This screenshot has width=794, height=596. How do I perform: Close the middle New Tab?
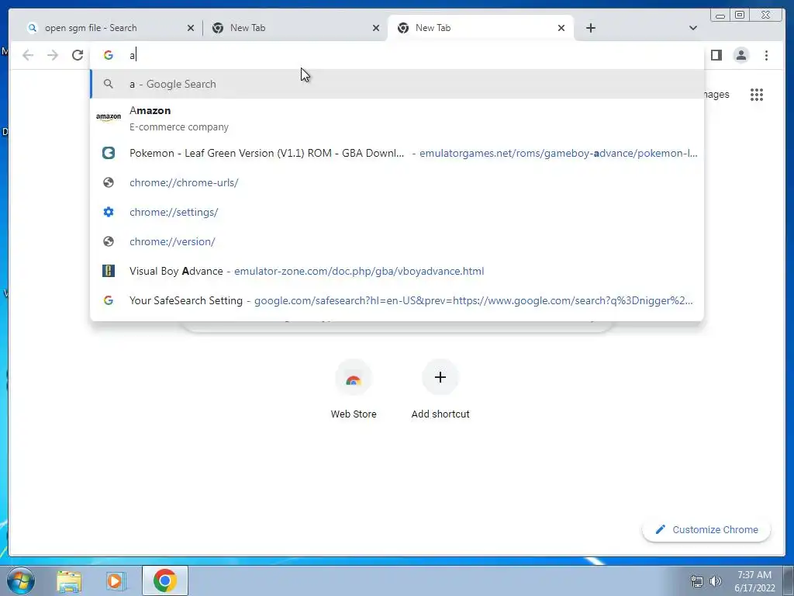coord(376,28)
